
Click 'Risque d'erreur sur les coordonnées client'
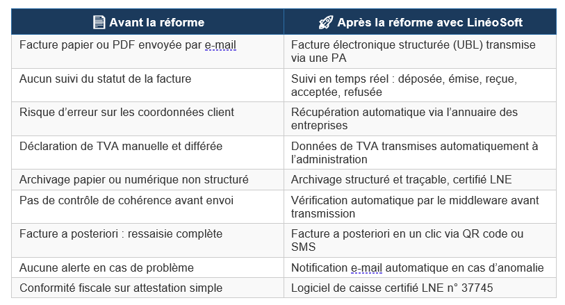[x=126, y=112]
